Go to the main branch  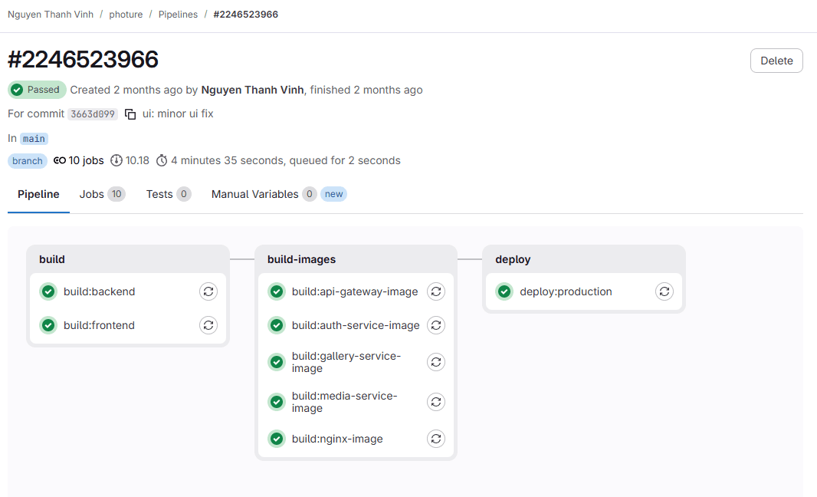click(x=34, y=139)
